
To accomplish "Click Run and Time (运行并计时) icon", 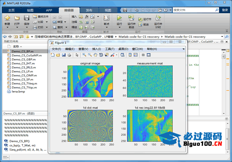I will pyautogui.click(x=158, y=18).
